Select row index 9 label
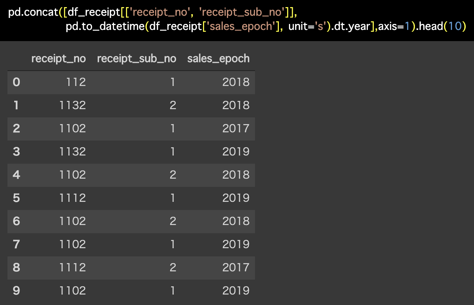474x305 pixels. click(16, 290)
